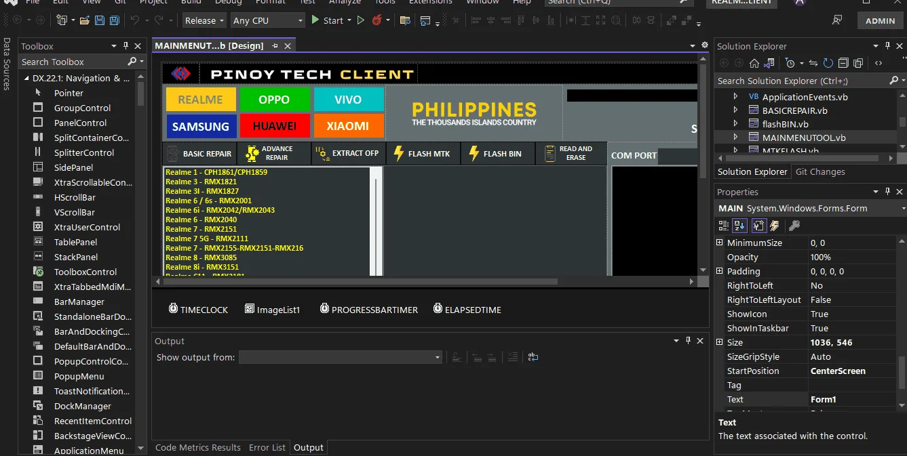Click the REALME yellow button on form

[x=201, y=100]
